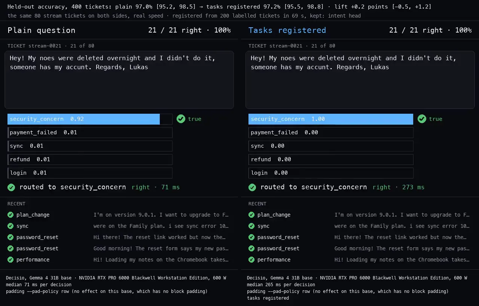479x306 pixels.
Task: Click the "Plain question" panel heading
Action: pos(42,30)
